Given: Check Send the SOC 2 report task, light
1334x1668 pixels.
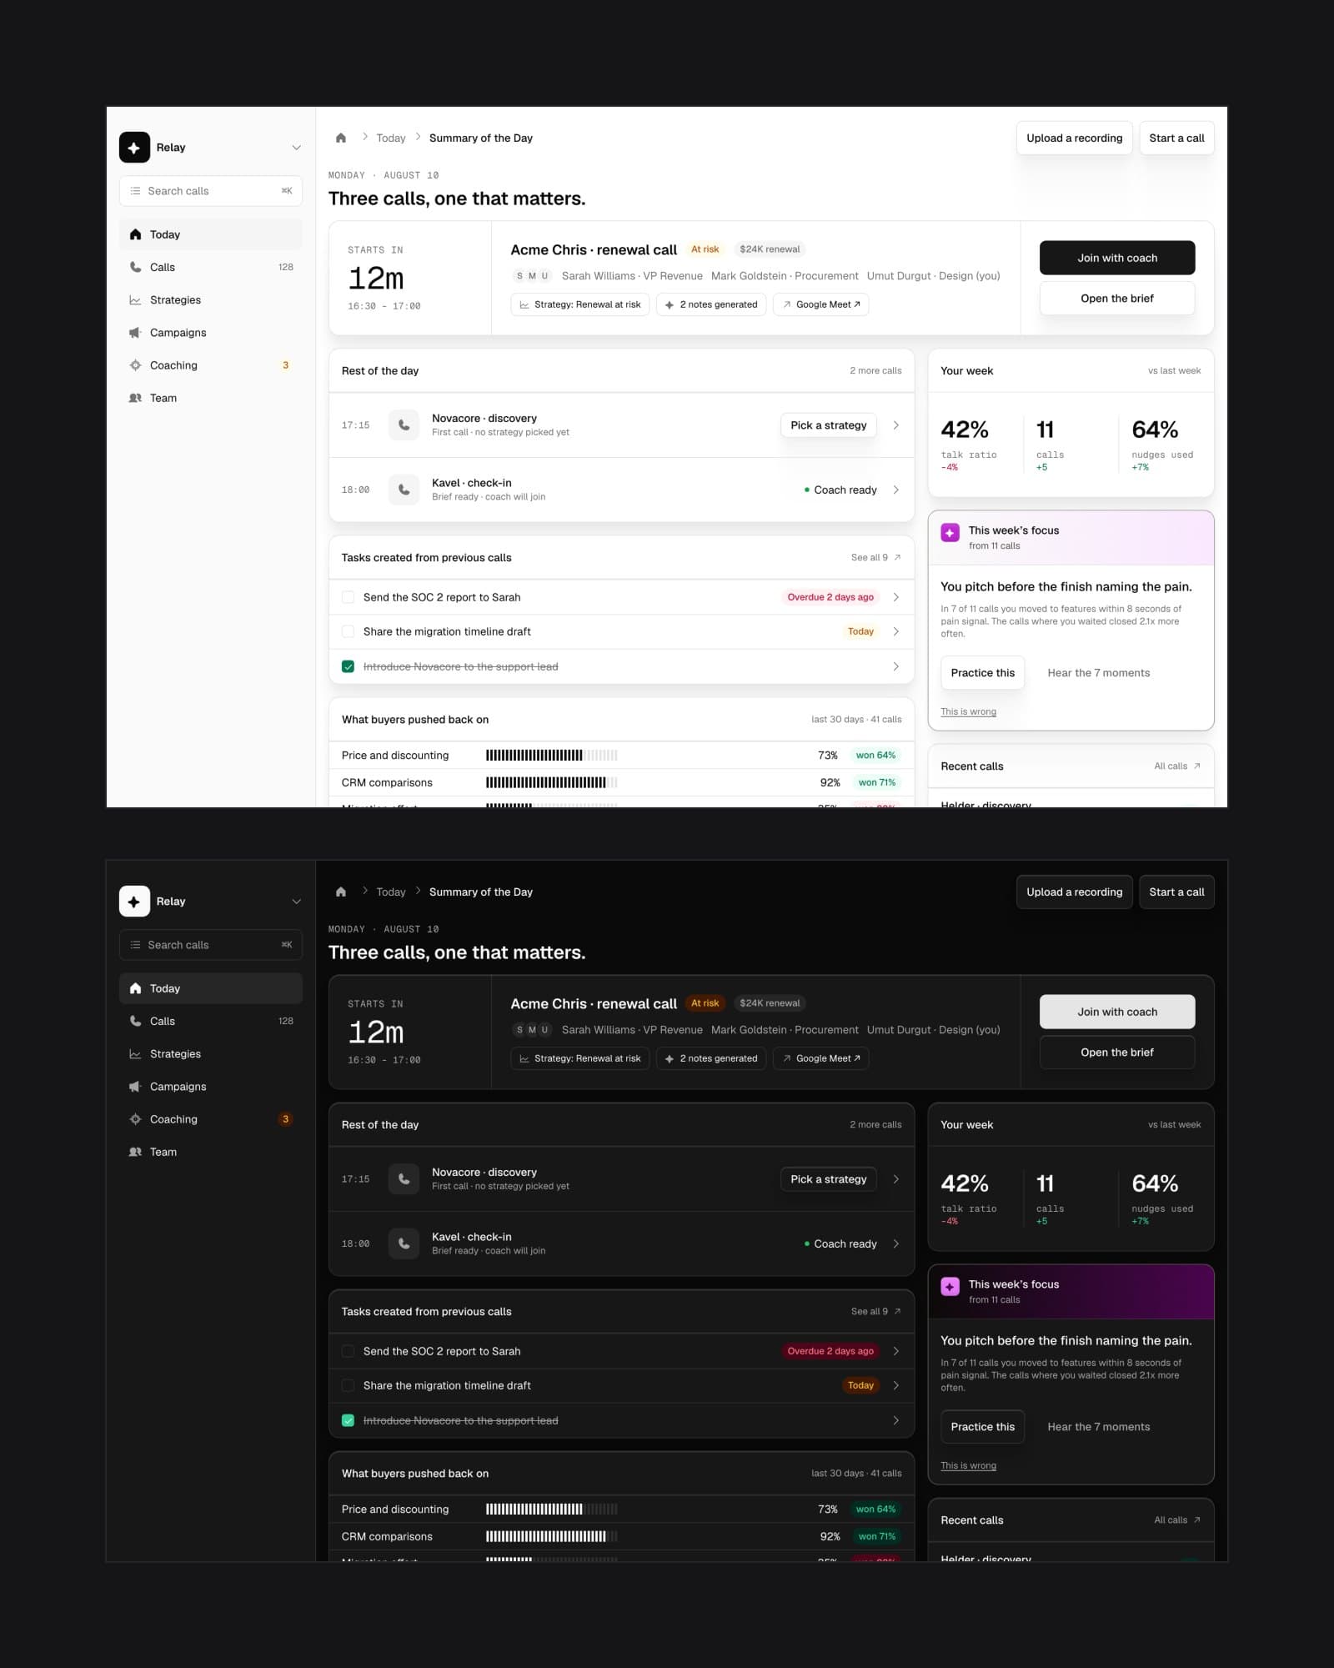Looking at the screenshot, I should point(348,597).
